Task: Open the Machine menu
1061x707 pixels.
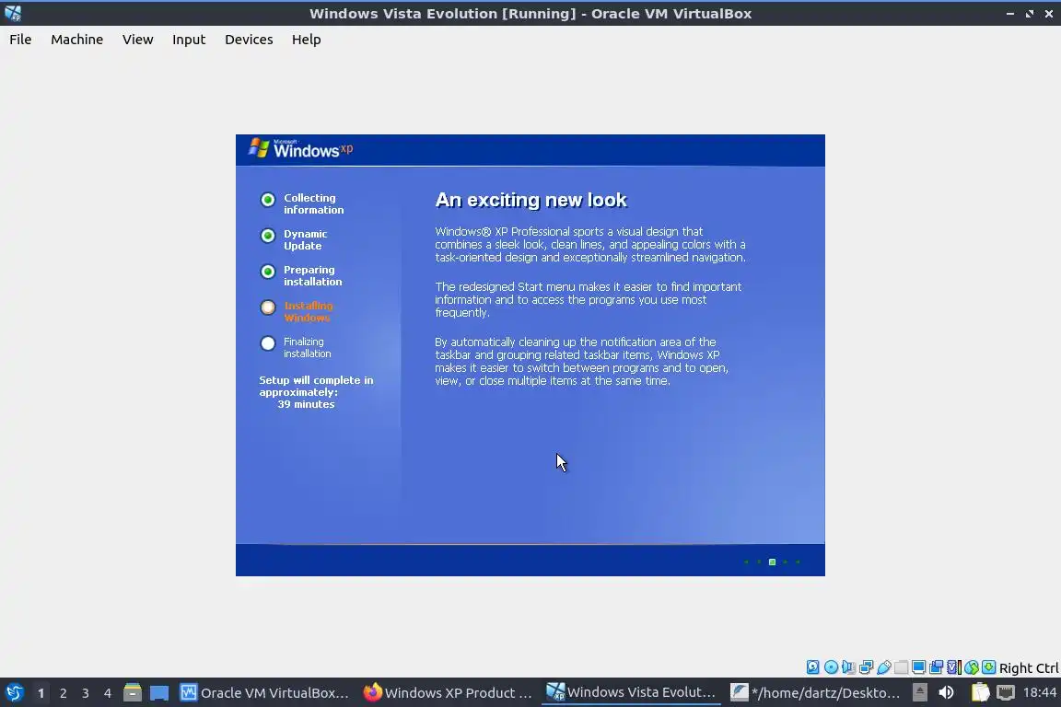Action: click(x=76, y=40)
